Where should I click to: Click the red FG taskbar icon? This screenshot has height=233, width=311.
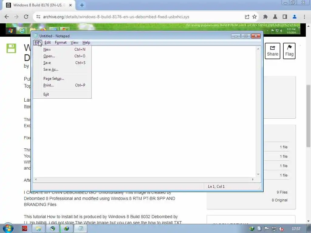click(25, 228)
